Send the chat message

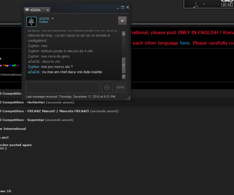pos(120,87)
